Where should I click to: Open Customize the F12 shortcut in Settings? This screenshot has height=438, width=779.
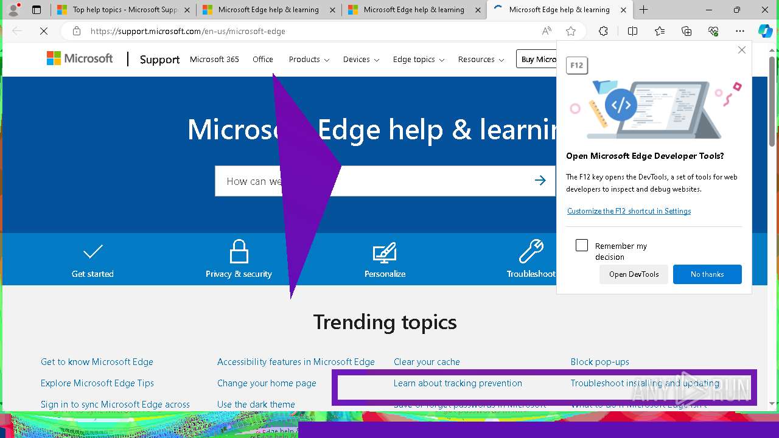point(629,211)
